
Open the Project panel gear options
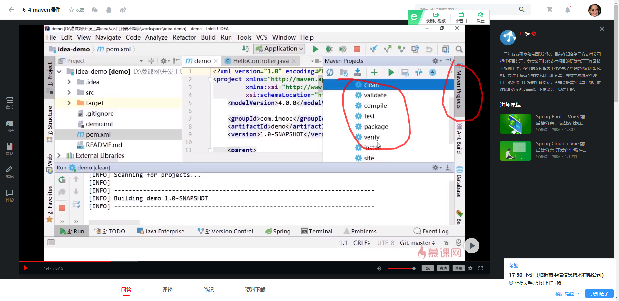pos(165,61)
